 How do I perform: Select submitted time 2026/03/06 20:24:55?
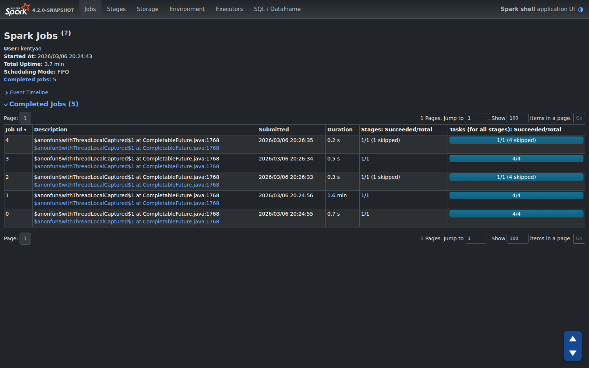point(286,214)
